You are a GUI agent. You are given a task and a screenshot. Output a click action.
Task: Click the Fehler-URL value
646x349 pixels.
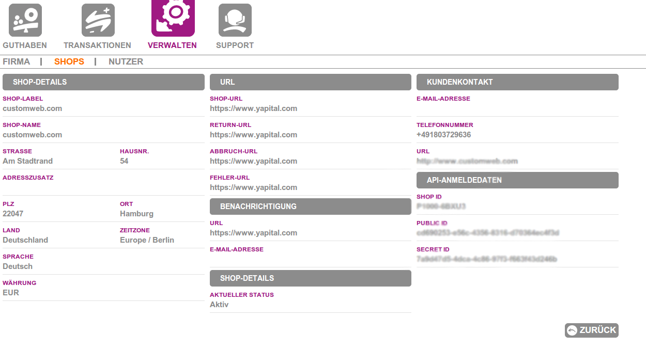[x=253, y=187]
